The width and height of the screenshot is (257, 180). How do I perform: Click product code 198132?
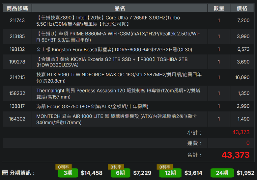[17, 49]
